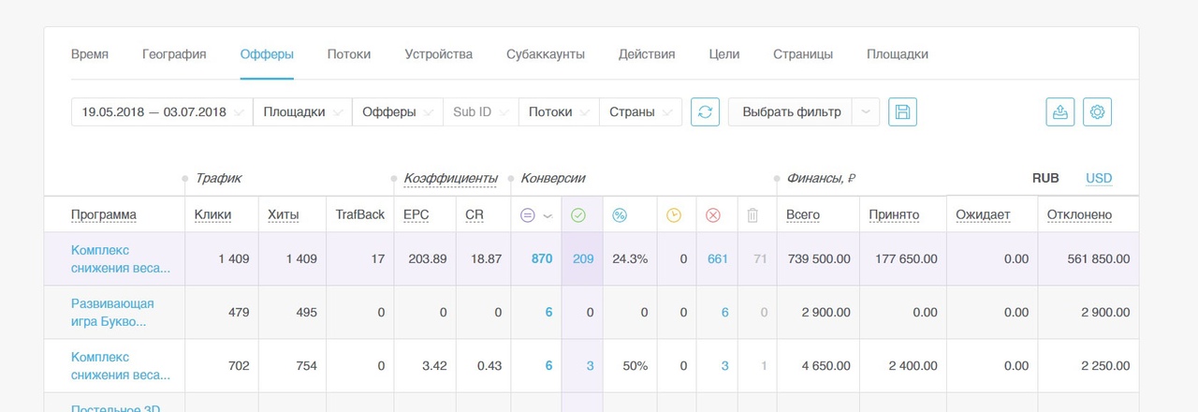
Task: Click the 3 approved conversions link
Action: click(x=590, y=366)
